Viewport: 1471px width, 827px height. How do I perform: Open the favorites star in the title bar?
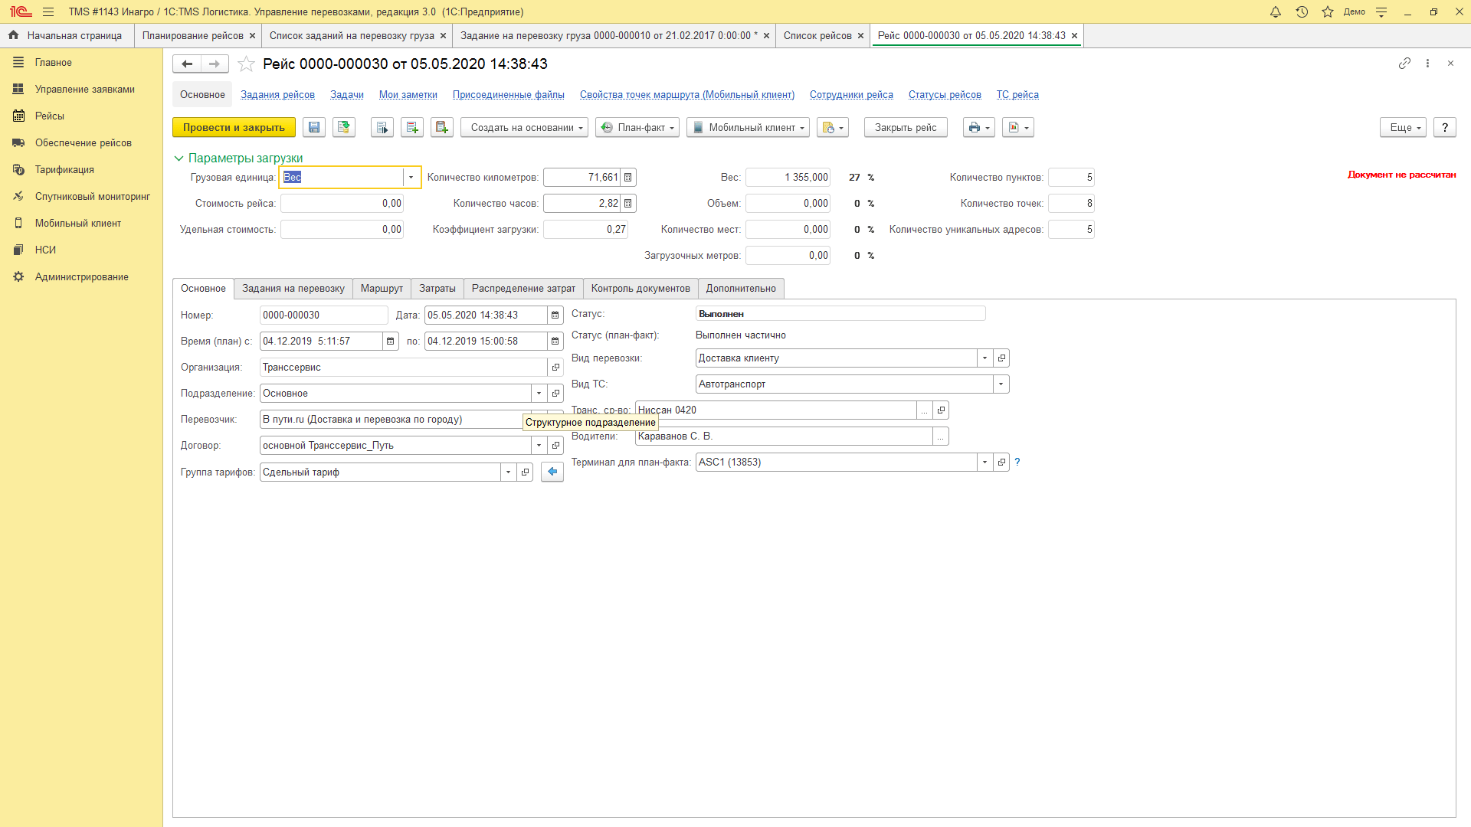click(x=1328, y=12)
